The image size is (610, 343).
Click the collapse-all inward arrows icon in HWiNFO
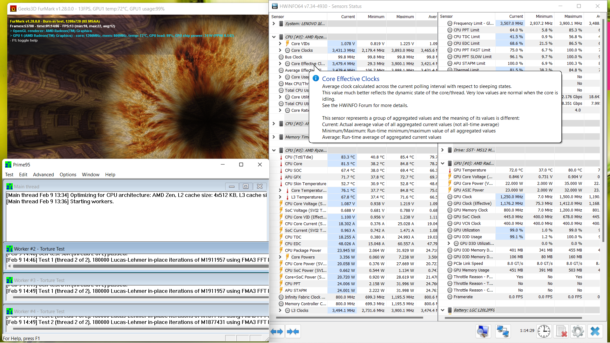click(293, 332)
